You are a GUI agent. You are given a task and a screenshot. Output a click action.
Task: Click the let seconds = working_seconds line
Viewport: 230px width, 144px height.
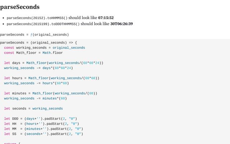point(33,109)
